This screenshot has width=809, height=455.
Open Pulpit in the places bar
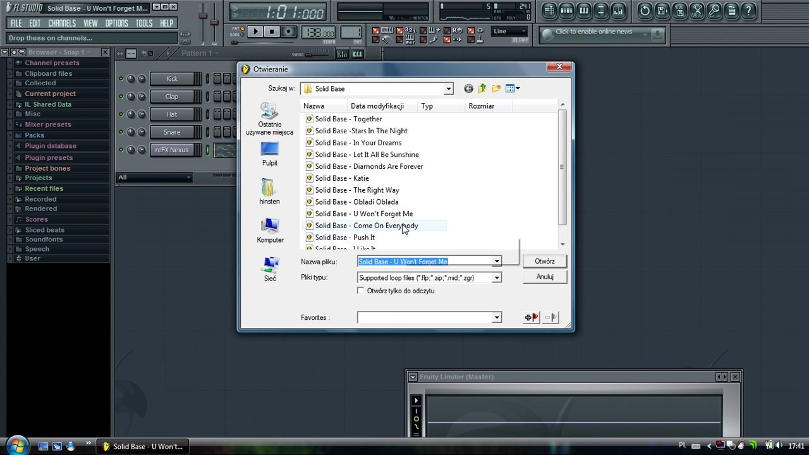[269, 154]
